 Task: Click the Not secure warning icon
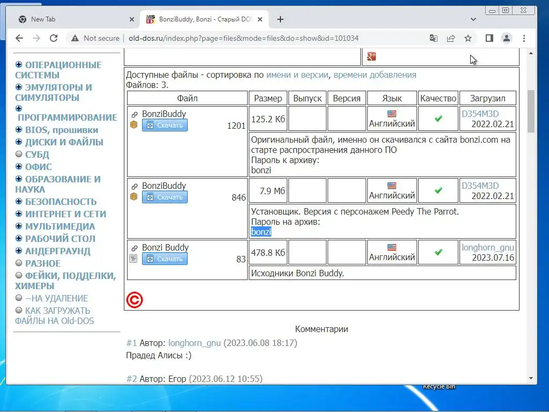pyautogui.click(x=75, y=38)
